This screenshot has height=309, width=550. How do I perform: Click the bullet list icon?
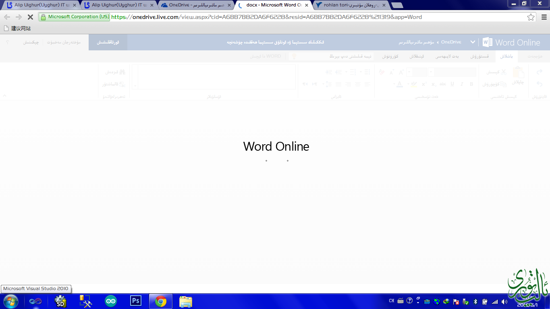point(367,72)
